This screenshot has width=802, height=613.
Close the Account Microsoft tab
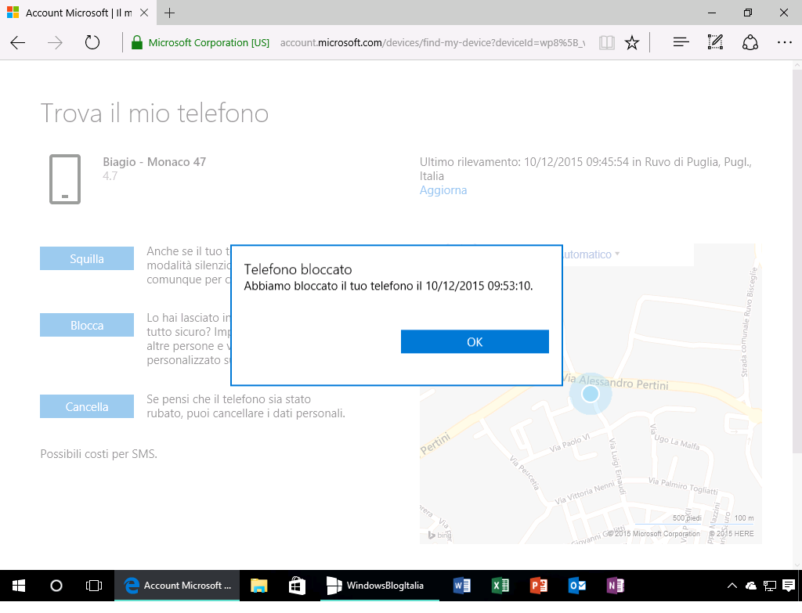(x=144, y=13)
